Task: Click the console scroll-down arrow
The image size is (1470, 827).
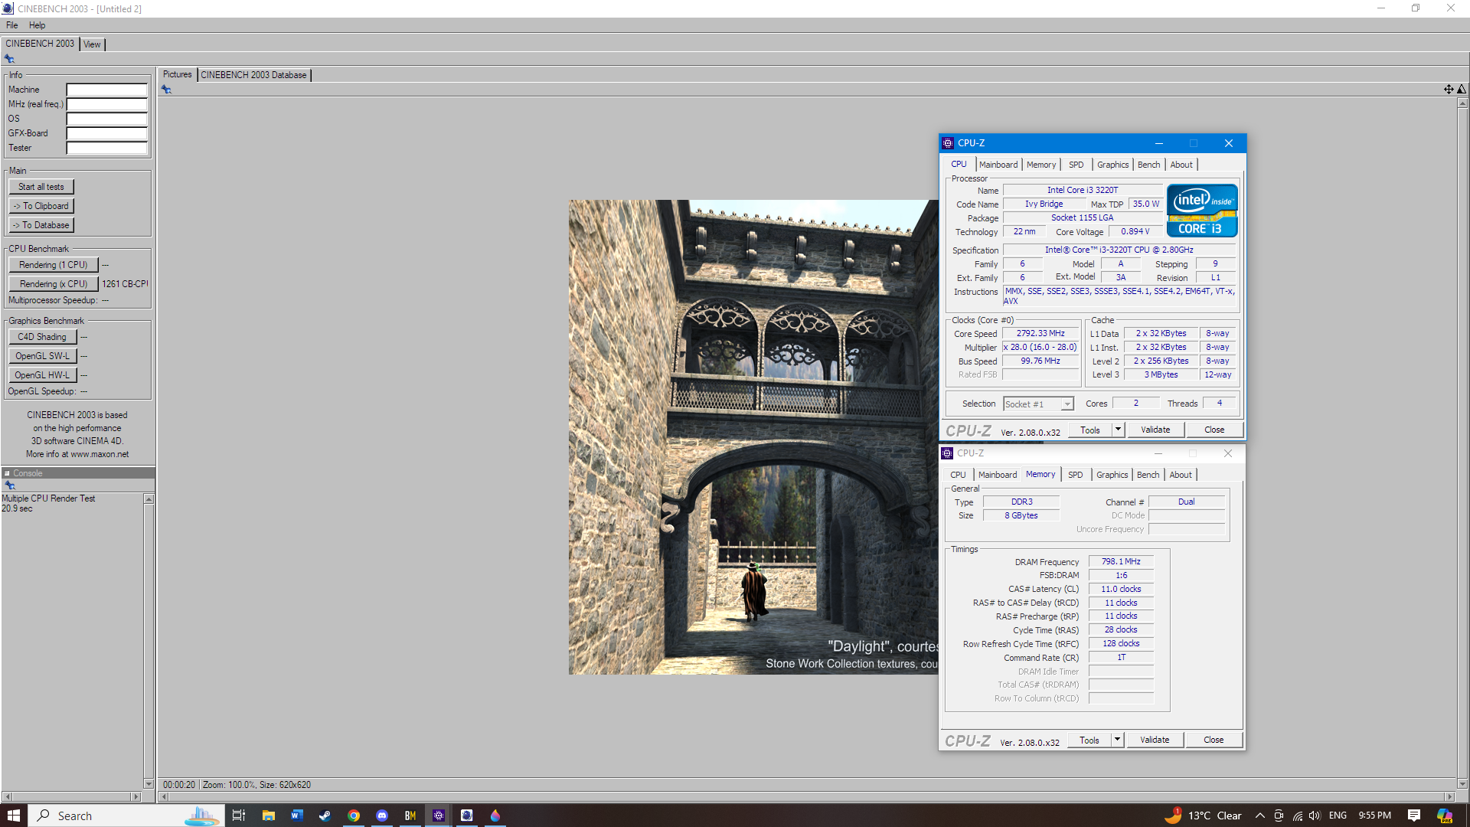Action: pyautogui.click(x=149, y=783)
